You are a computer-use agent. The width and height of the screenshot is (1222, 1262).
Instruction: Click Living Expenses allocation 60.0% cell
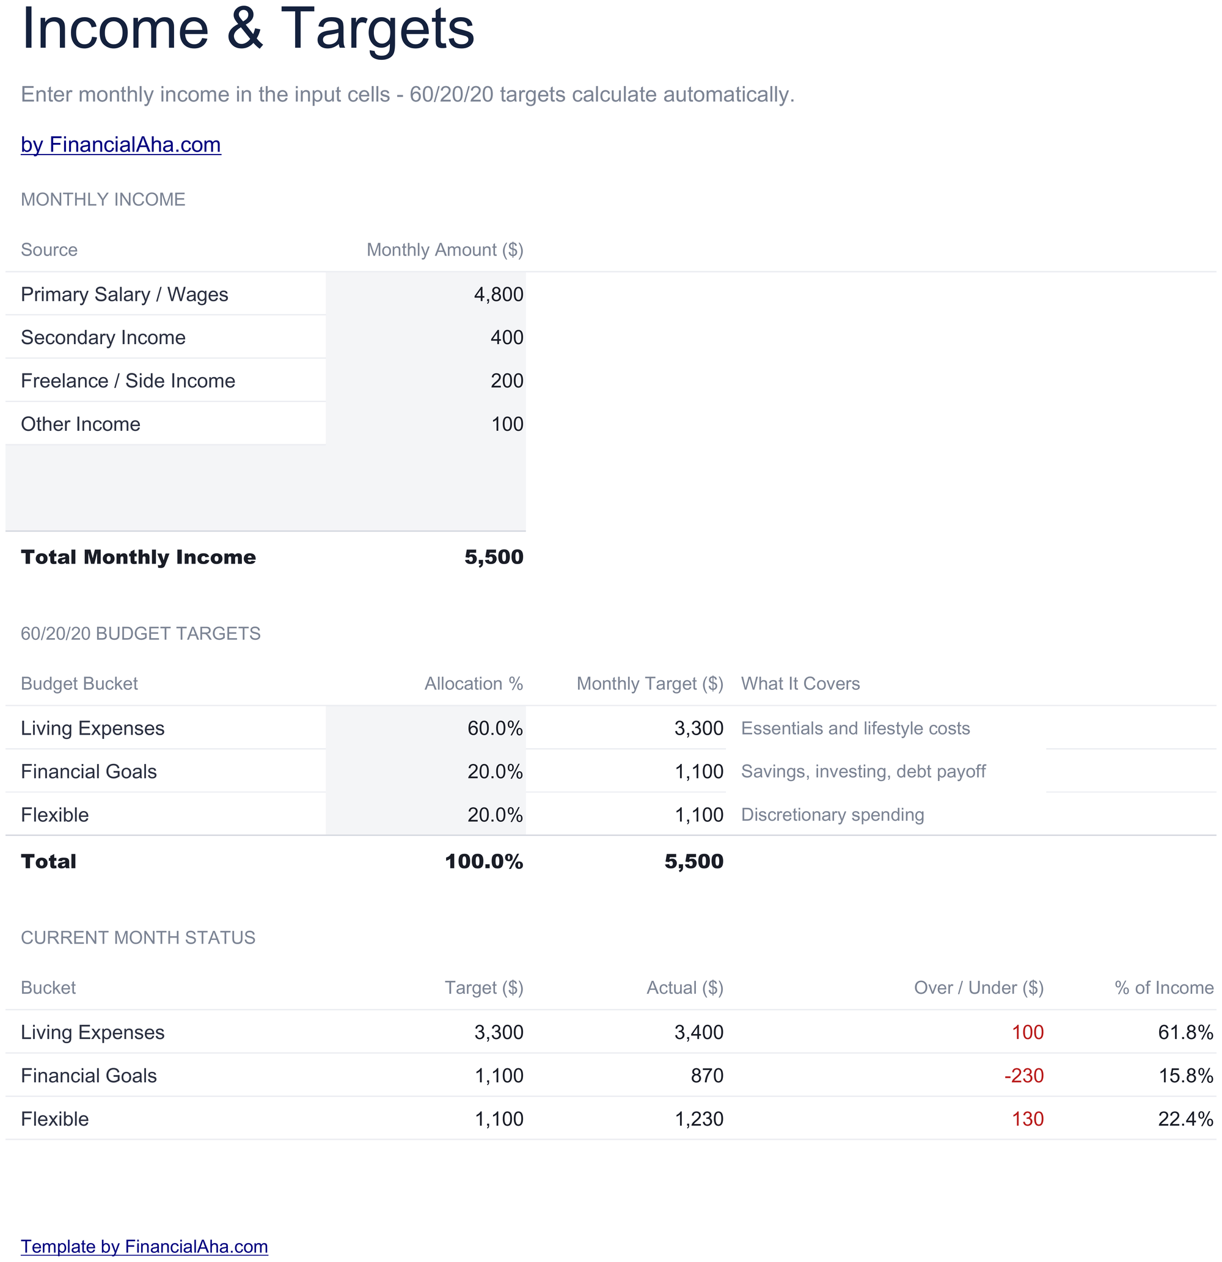(426, 728)
